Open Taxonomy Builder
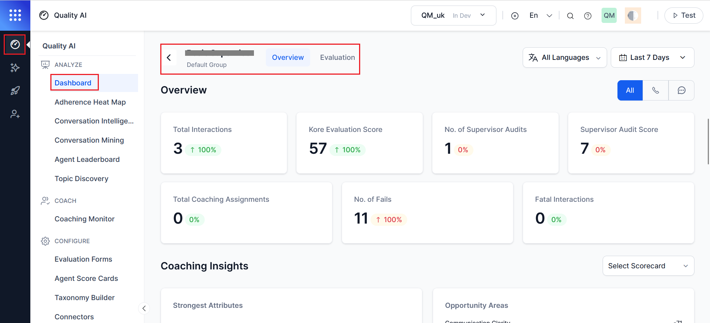 [x=84, y=297]
